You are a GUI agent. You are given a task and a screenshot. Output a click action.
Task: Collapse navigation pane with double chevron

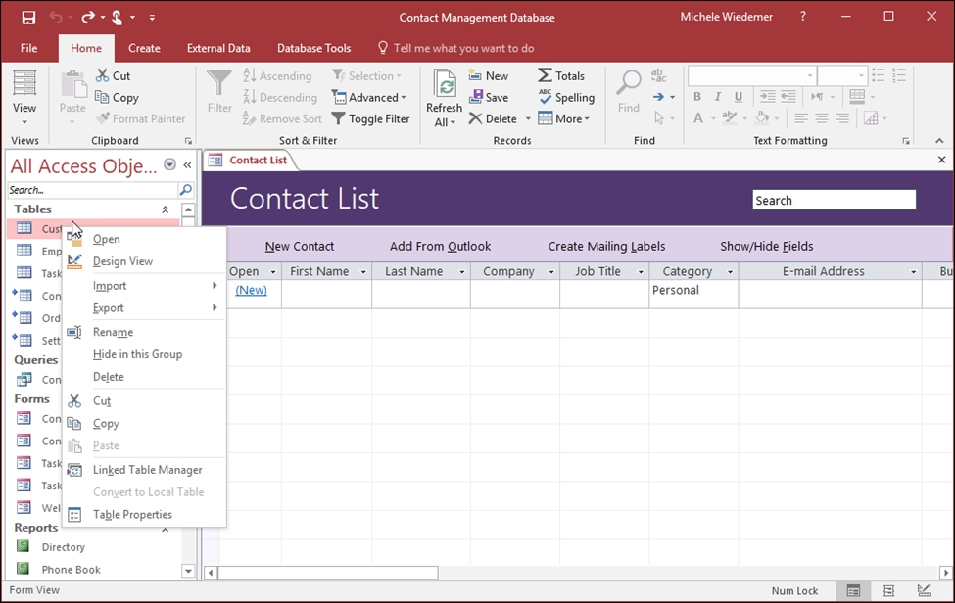[x=188, y=164]
